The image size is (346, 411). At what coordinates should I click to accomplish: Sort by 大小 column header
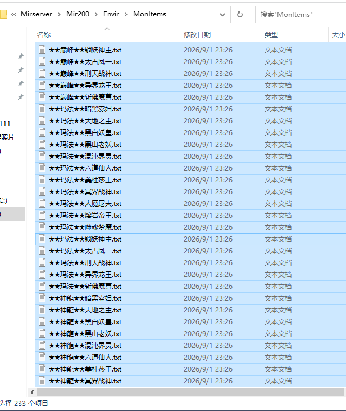(x=338, y=34)
